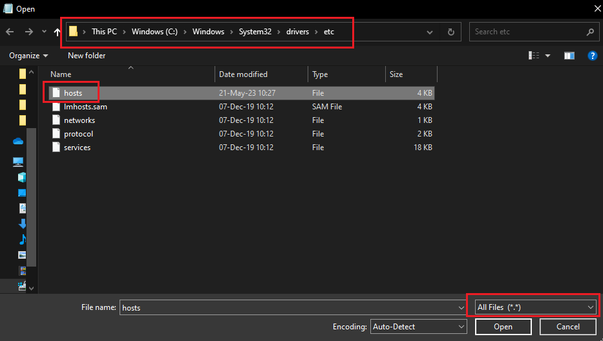Viewport: 603px width, 341px height.
Task: Refresh the etc folder listing
Action: tap(450, 32)
